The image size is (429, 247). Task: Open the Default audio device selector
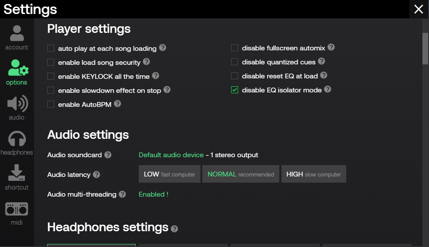click(x=171, y=155)
